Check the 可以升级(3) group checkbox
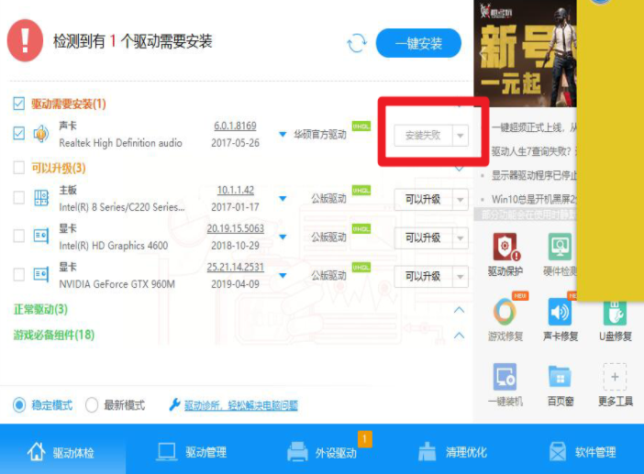 pos(19,168)
